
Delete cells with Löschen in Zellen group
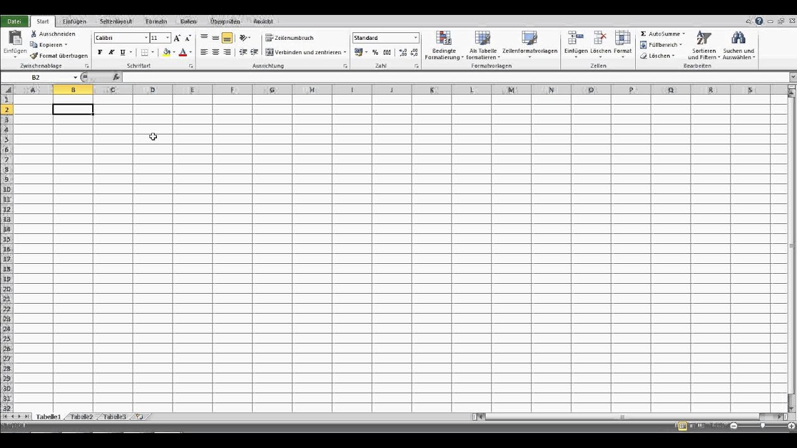pyautogui.click(x=600, y=44)
